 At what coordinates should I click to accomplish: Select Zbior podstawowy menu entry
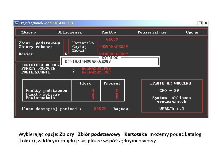click(40, 43)
